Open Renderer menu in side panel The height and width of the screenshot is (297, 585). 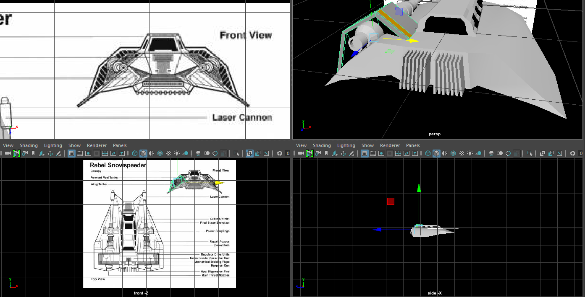[390, 145]
